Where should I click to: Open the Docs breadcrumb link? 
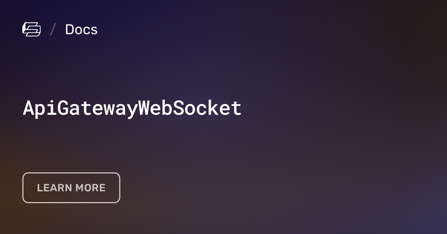coord(81,30)
